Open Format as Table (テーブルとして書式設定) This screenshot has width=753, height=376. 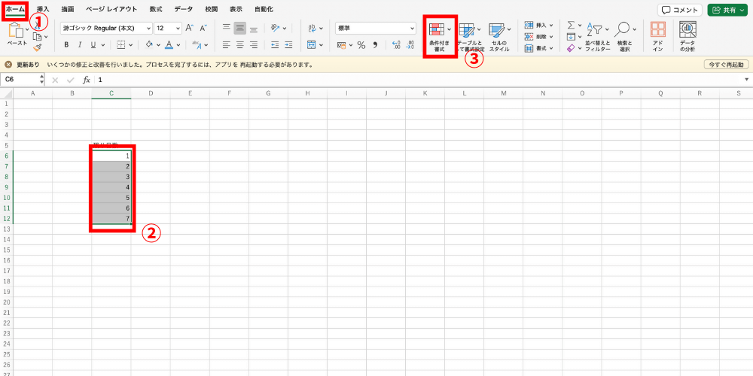tap(470, 37)
